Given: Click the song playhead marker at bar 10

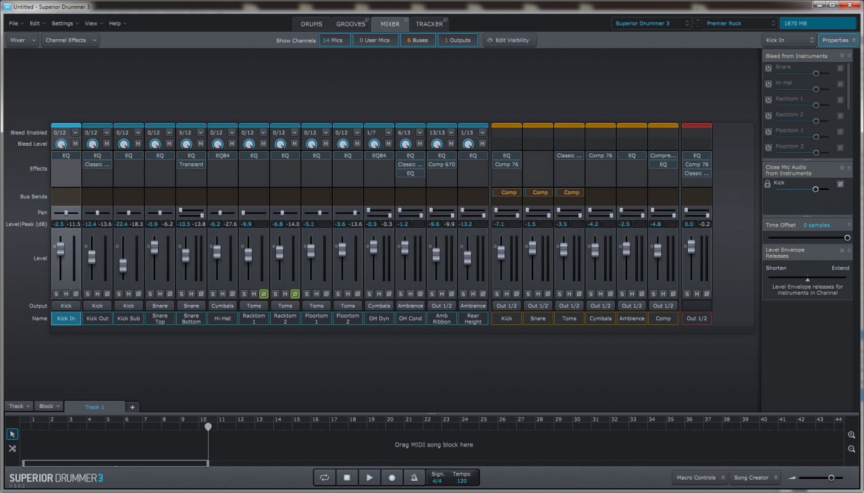Looking at the screenshot, I should pos(208,426).
